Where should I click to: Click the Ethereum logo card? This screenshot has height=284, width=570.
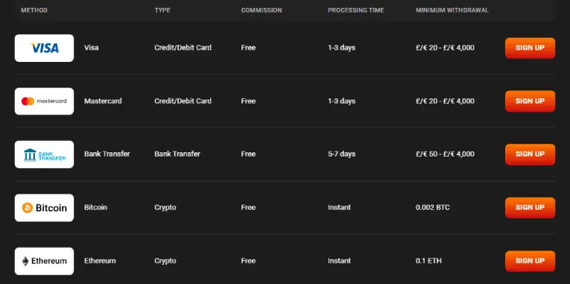coord(44,261)
